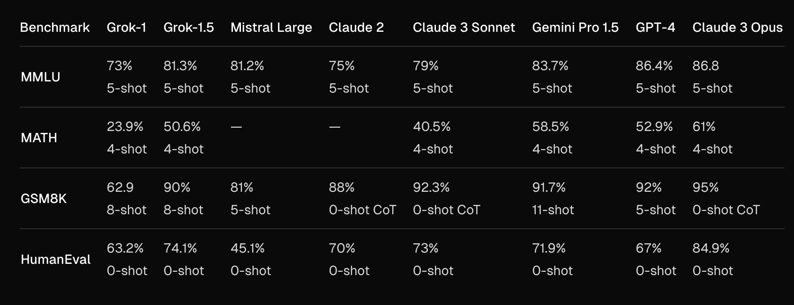The height and width of the screenshot is (305, 794).
Task: Click the Grok-1.5 column header
Action: click(188, 28)
